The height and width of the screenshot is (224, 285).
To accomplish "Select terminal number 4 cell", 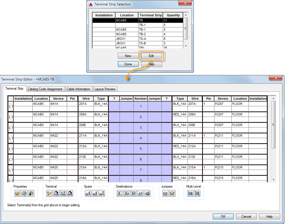I will click(140, 138).
